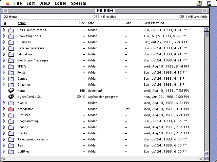The image size is (217, 162).
Task: Expand the Navigation folder triangle
Action: click(4, 109)
